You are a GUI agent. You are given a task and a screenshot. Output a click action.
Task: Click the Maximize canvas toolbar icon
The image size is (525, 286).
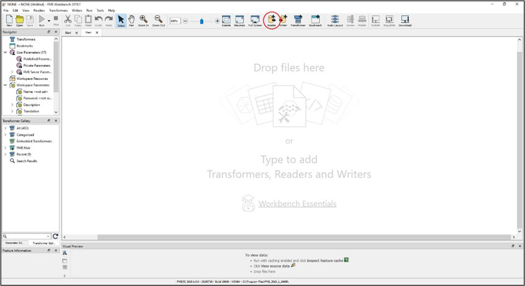pyautogui.click(x=240, y=21)
